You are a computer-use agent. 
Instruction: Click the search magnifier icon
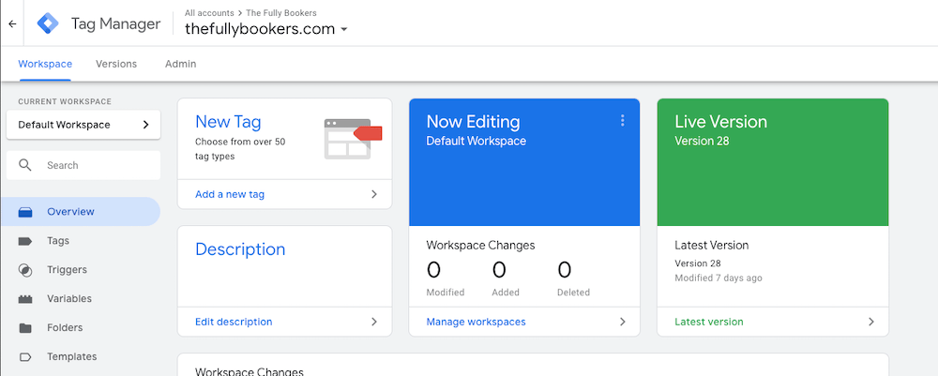25,165
